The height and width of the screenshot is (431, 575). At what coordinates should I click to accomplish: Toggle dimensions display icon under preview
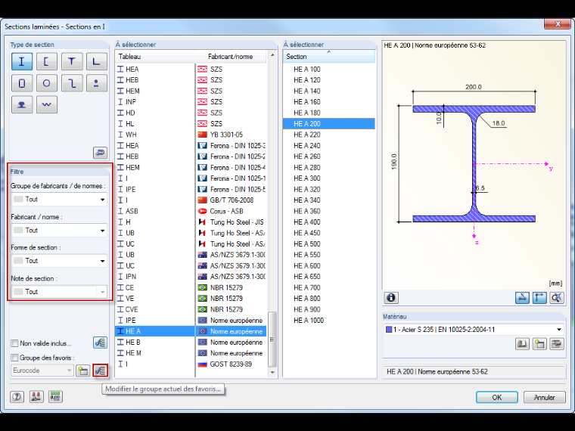[x=539, y=298]
